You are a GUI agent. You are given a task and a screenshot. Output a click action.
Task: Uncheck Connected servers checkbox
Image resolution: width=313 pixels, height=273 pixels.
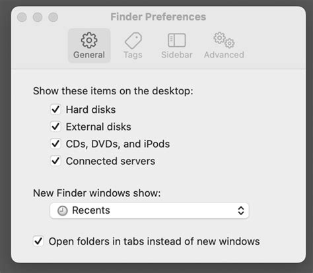coord(55,161)
